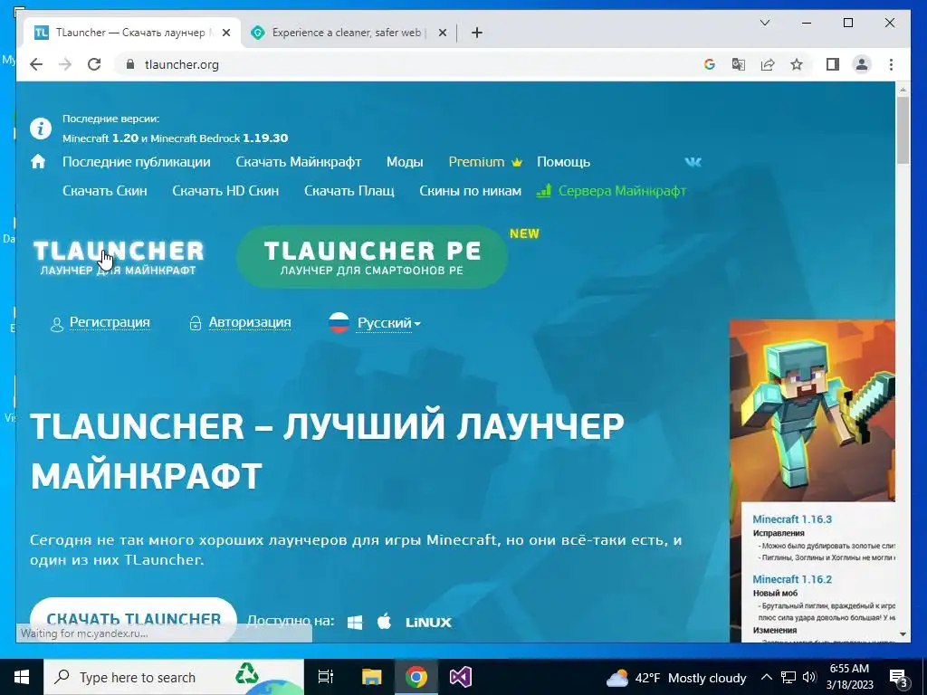The width and height of the screenshot is (927, 695).
Task: Show hidden tray icons chevron
Action: (x=766, y=677)
